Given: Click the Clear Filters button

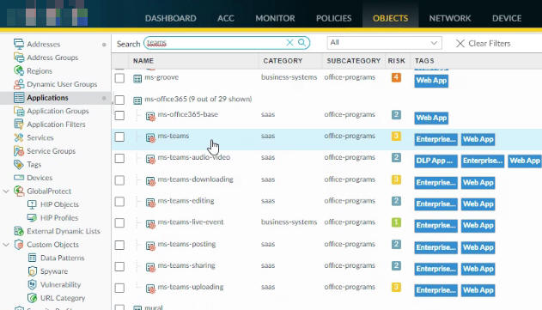Looking at the screenshot, I should tap(483, 44).
